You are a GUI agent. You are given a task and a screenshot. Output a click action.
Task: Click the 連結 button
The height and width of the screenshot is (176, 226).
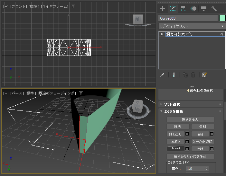pyautogui.click(x=200, y=134)
